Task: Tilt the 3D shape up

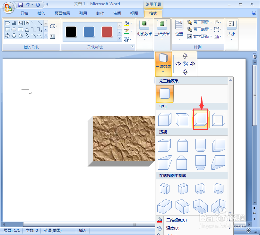Action: coord(185,56)
